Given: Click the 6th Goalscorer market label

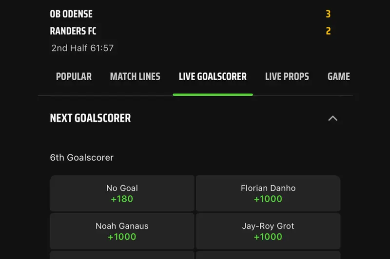Looking at the screenshot, I should (x=81, y=158).
